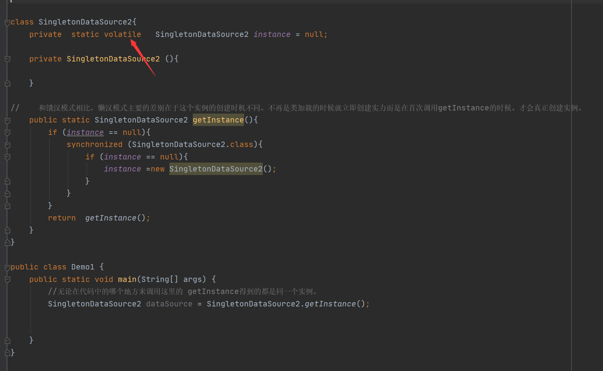Click the constructor name SingletonDataSource2 ()
The image size is (603, 371).
(113, 59)
